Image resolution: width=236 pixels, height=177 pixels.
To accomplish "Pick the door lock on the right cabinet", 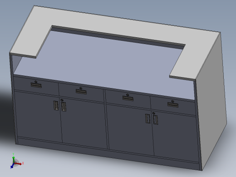I will pyautogui.click(x=154, y=113).
